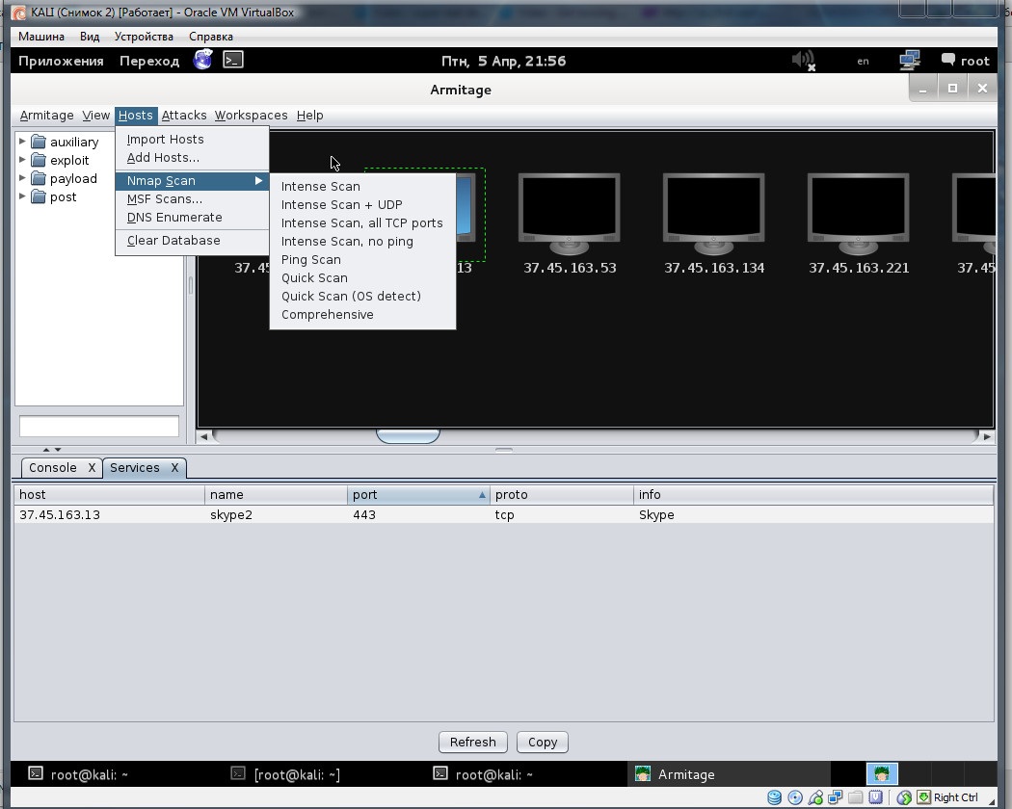This screenshot has width=1012, height=809.
Task: Click VirtualBox hard disk status icon
Action: tap(775, 798)
